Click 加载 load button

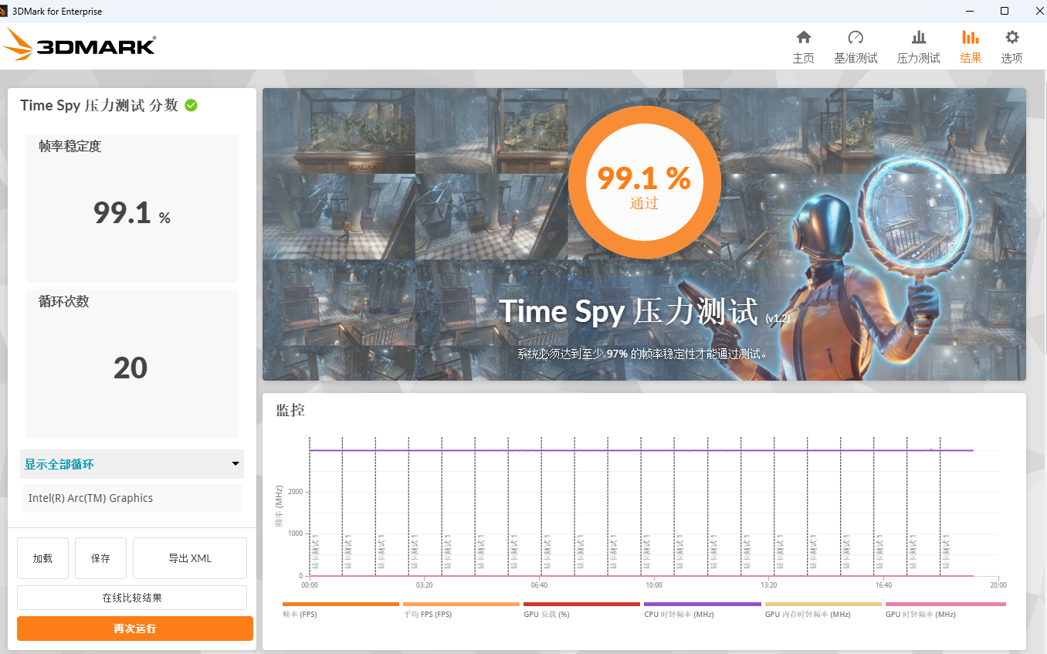42,558
